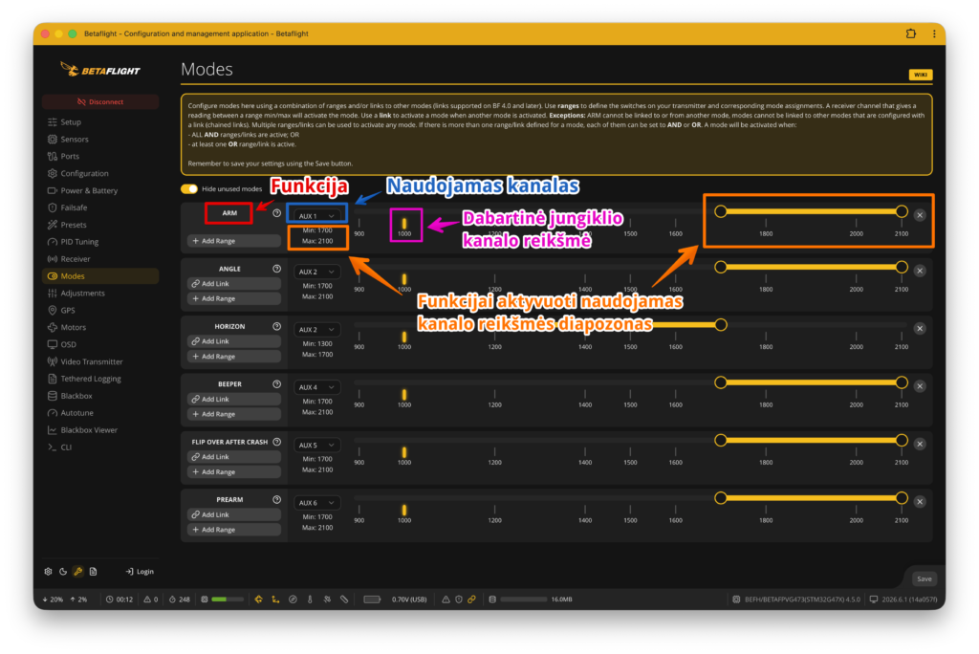Open the Ports tab
This screenshot has height=654, width=979.
[99, 156]
